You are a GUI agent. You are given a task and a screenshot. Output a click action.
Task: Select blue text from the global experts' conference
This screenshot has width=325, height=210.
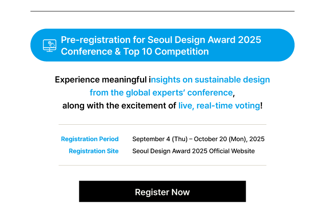pyautogui.click(x=161, y=92)
